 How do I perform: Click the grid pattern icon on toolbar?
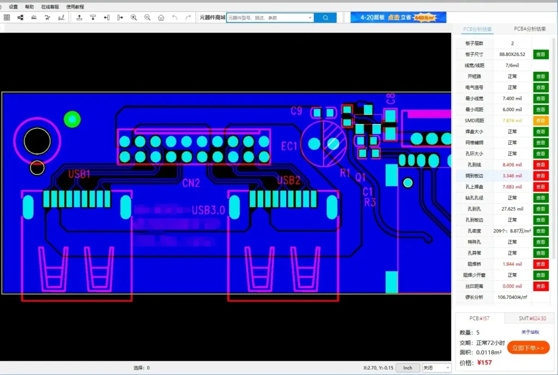click(x=6, y=17)
